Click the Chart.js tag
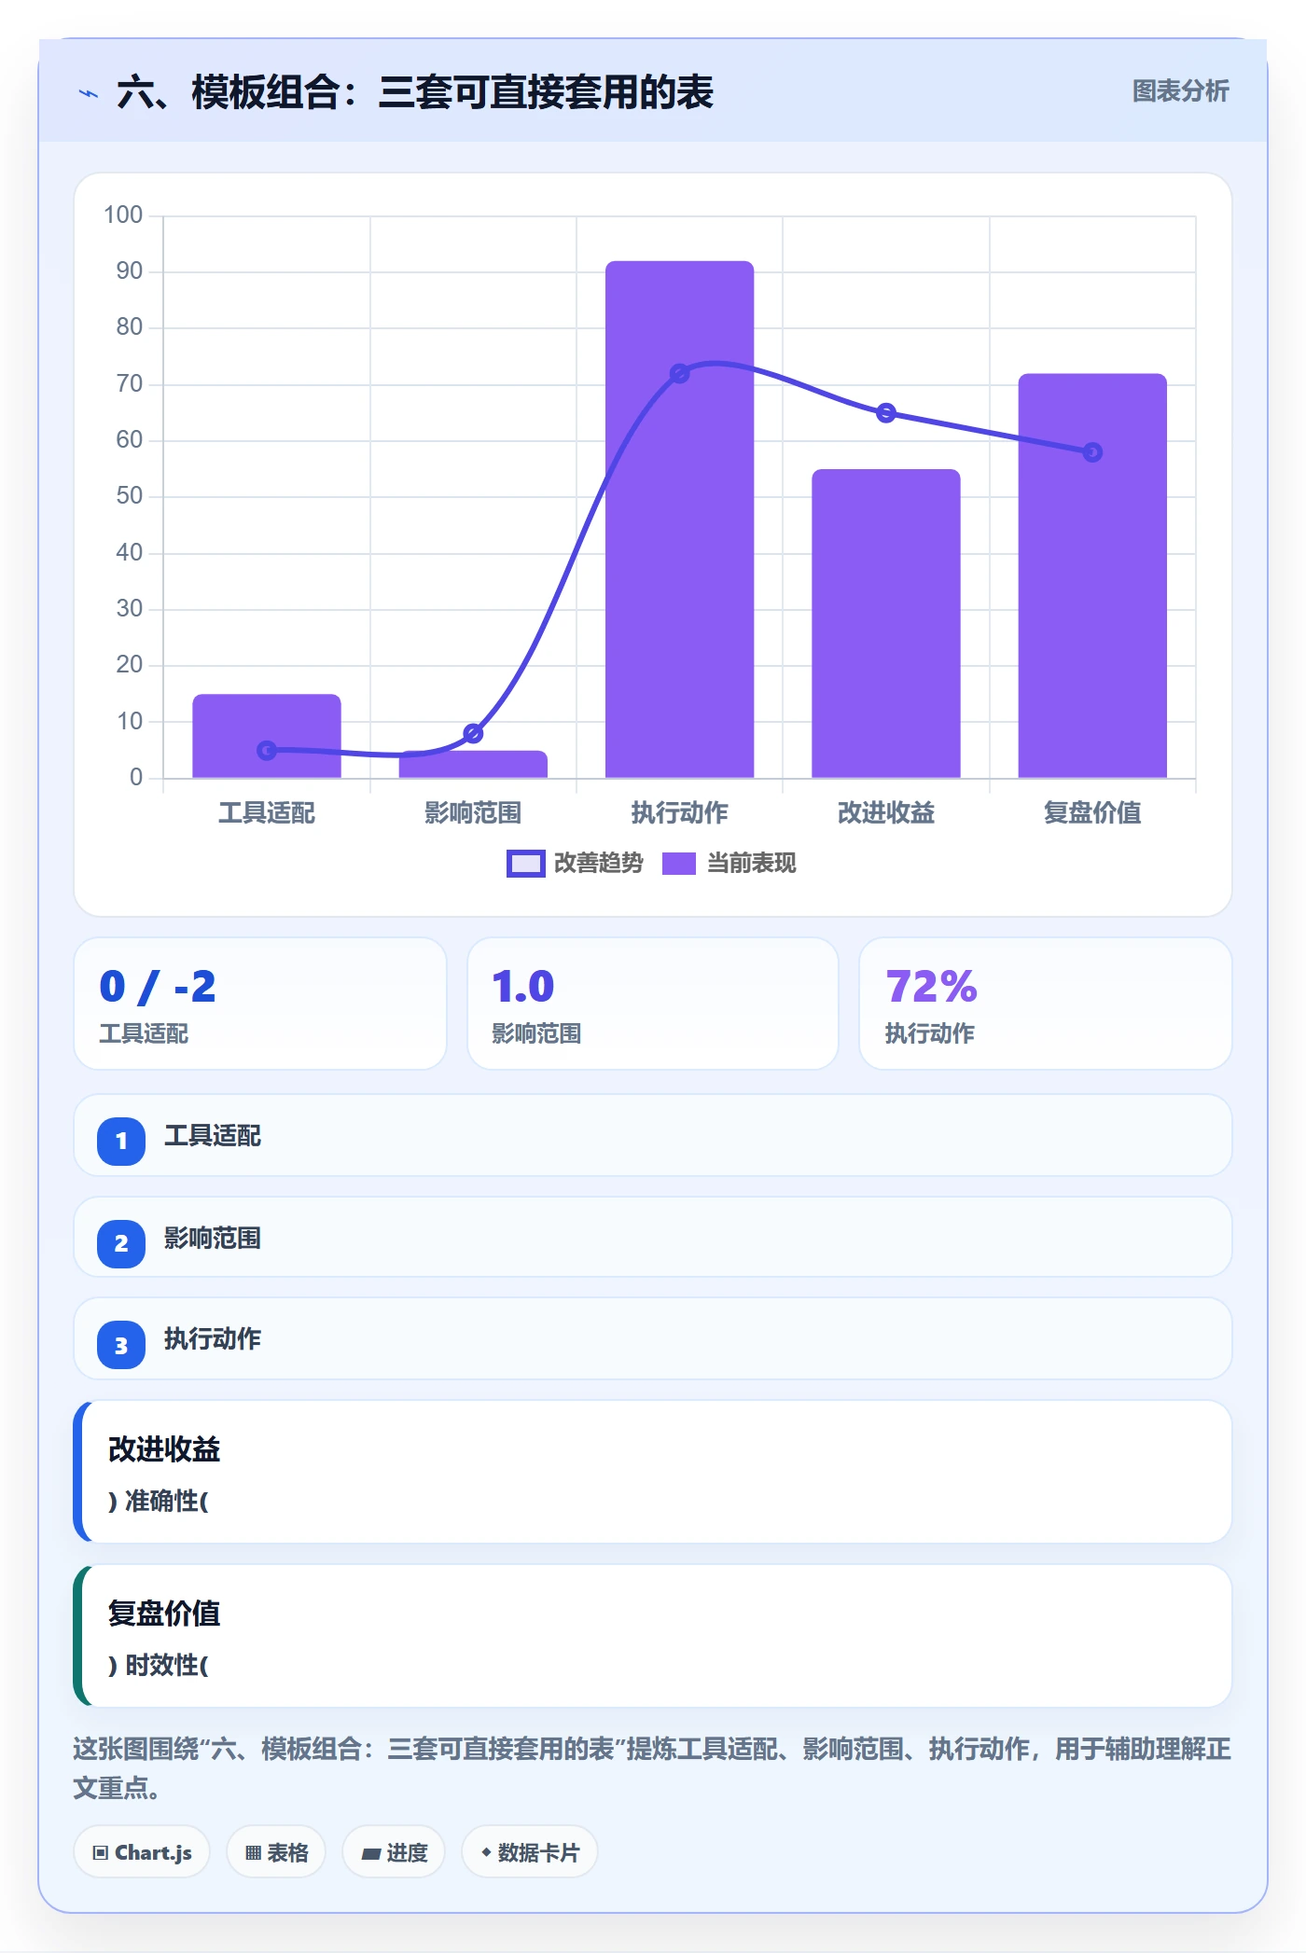Screen dimensions: 1306x1953 (142, 1852)
